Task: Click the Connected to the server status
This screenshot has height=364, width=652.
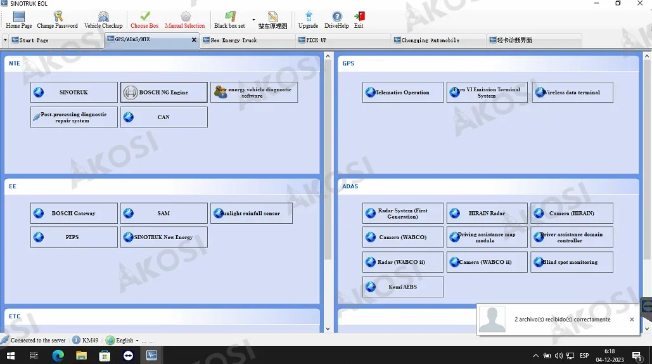Action: (x=33, y=341)
